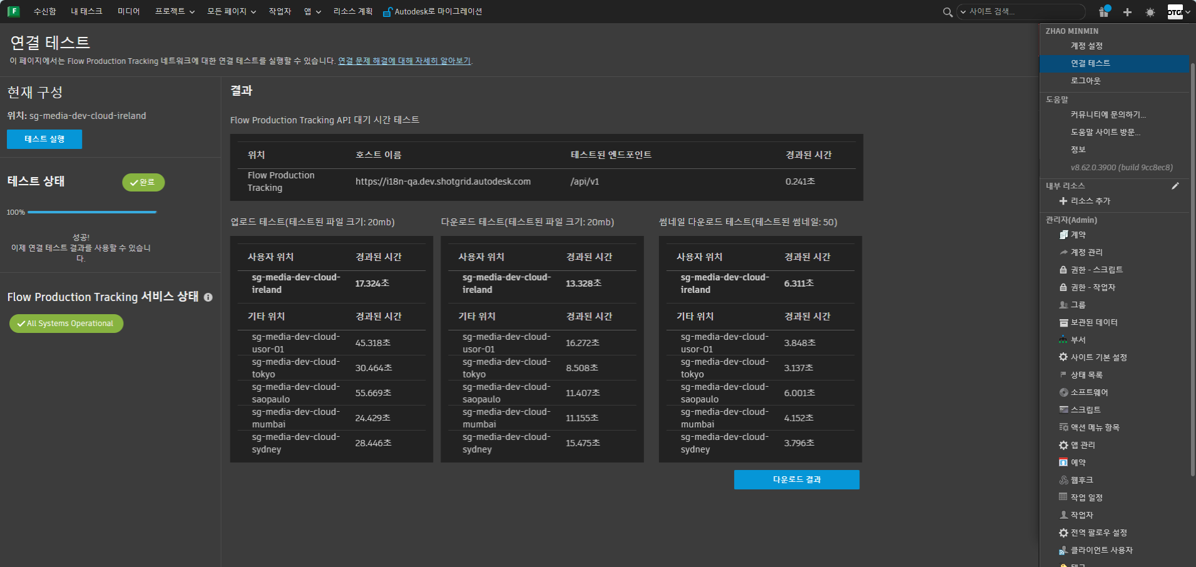Open 내 태스크 in the top navigation
This screenshot has width=1196, height=567.
[x=86, y=12]
